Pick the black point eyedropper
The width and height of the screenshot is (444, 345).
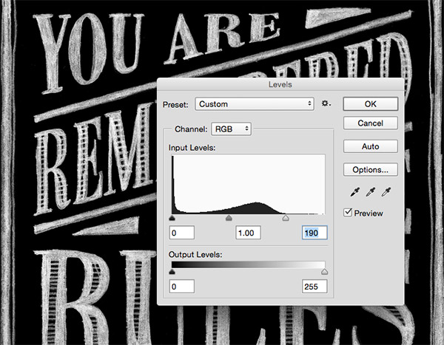352,192
